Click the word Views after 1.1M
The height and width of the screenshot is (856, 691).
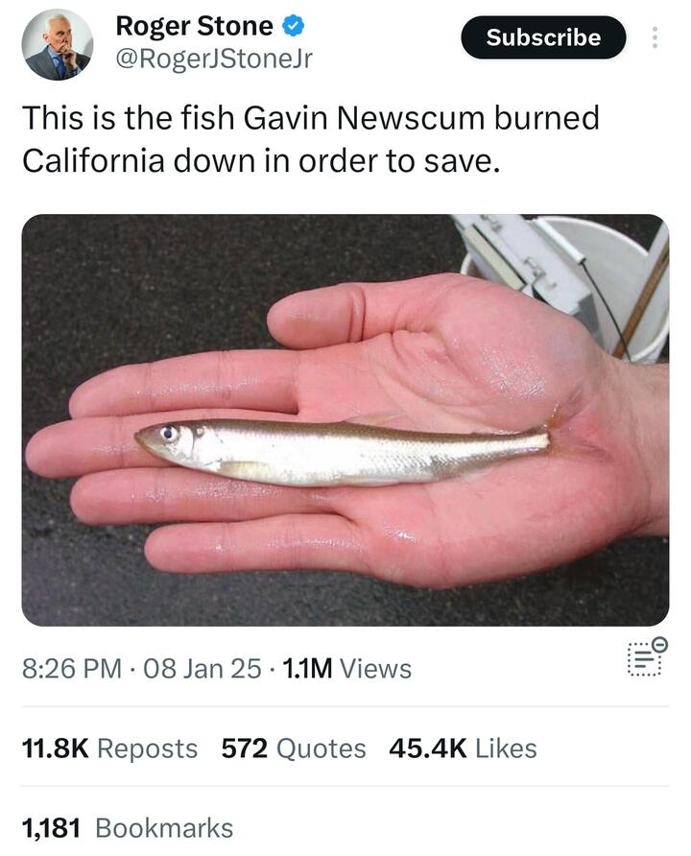(x=375, y=669)
